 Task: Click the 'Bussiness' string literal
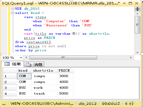[x=56, y=25]
